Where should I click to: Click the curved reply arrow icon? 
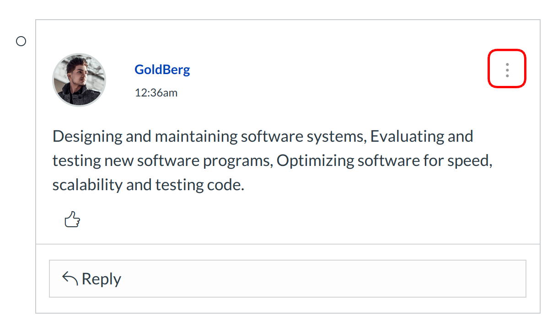click(70, 278)
